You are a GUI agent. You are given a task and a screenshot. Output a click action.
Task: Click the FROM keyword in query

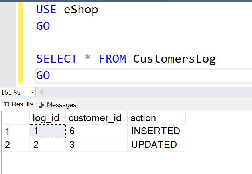[x=112, y=59]
